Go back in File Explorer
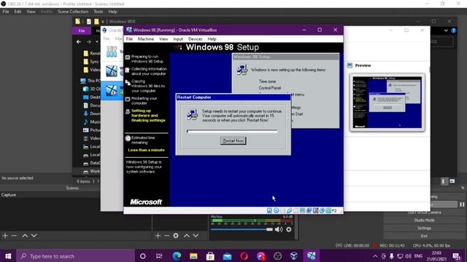This screenshot has width=467, height=262. (x=79, y=42)
